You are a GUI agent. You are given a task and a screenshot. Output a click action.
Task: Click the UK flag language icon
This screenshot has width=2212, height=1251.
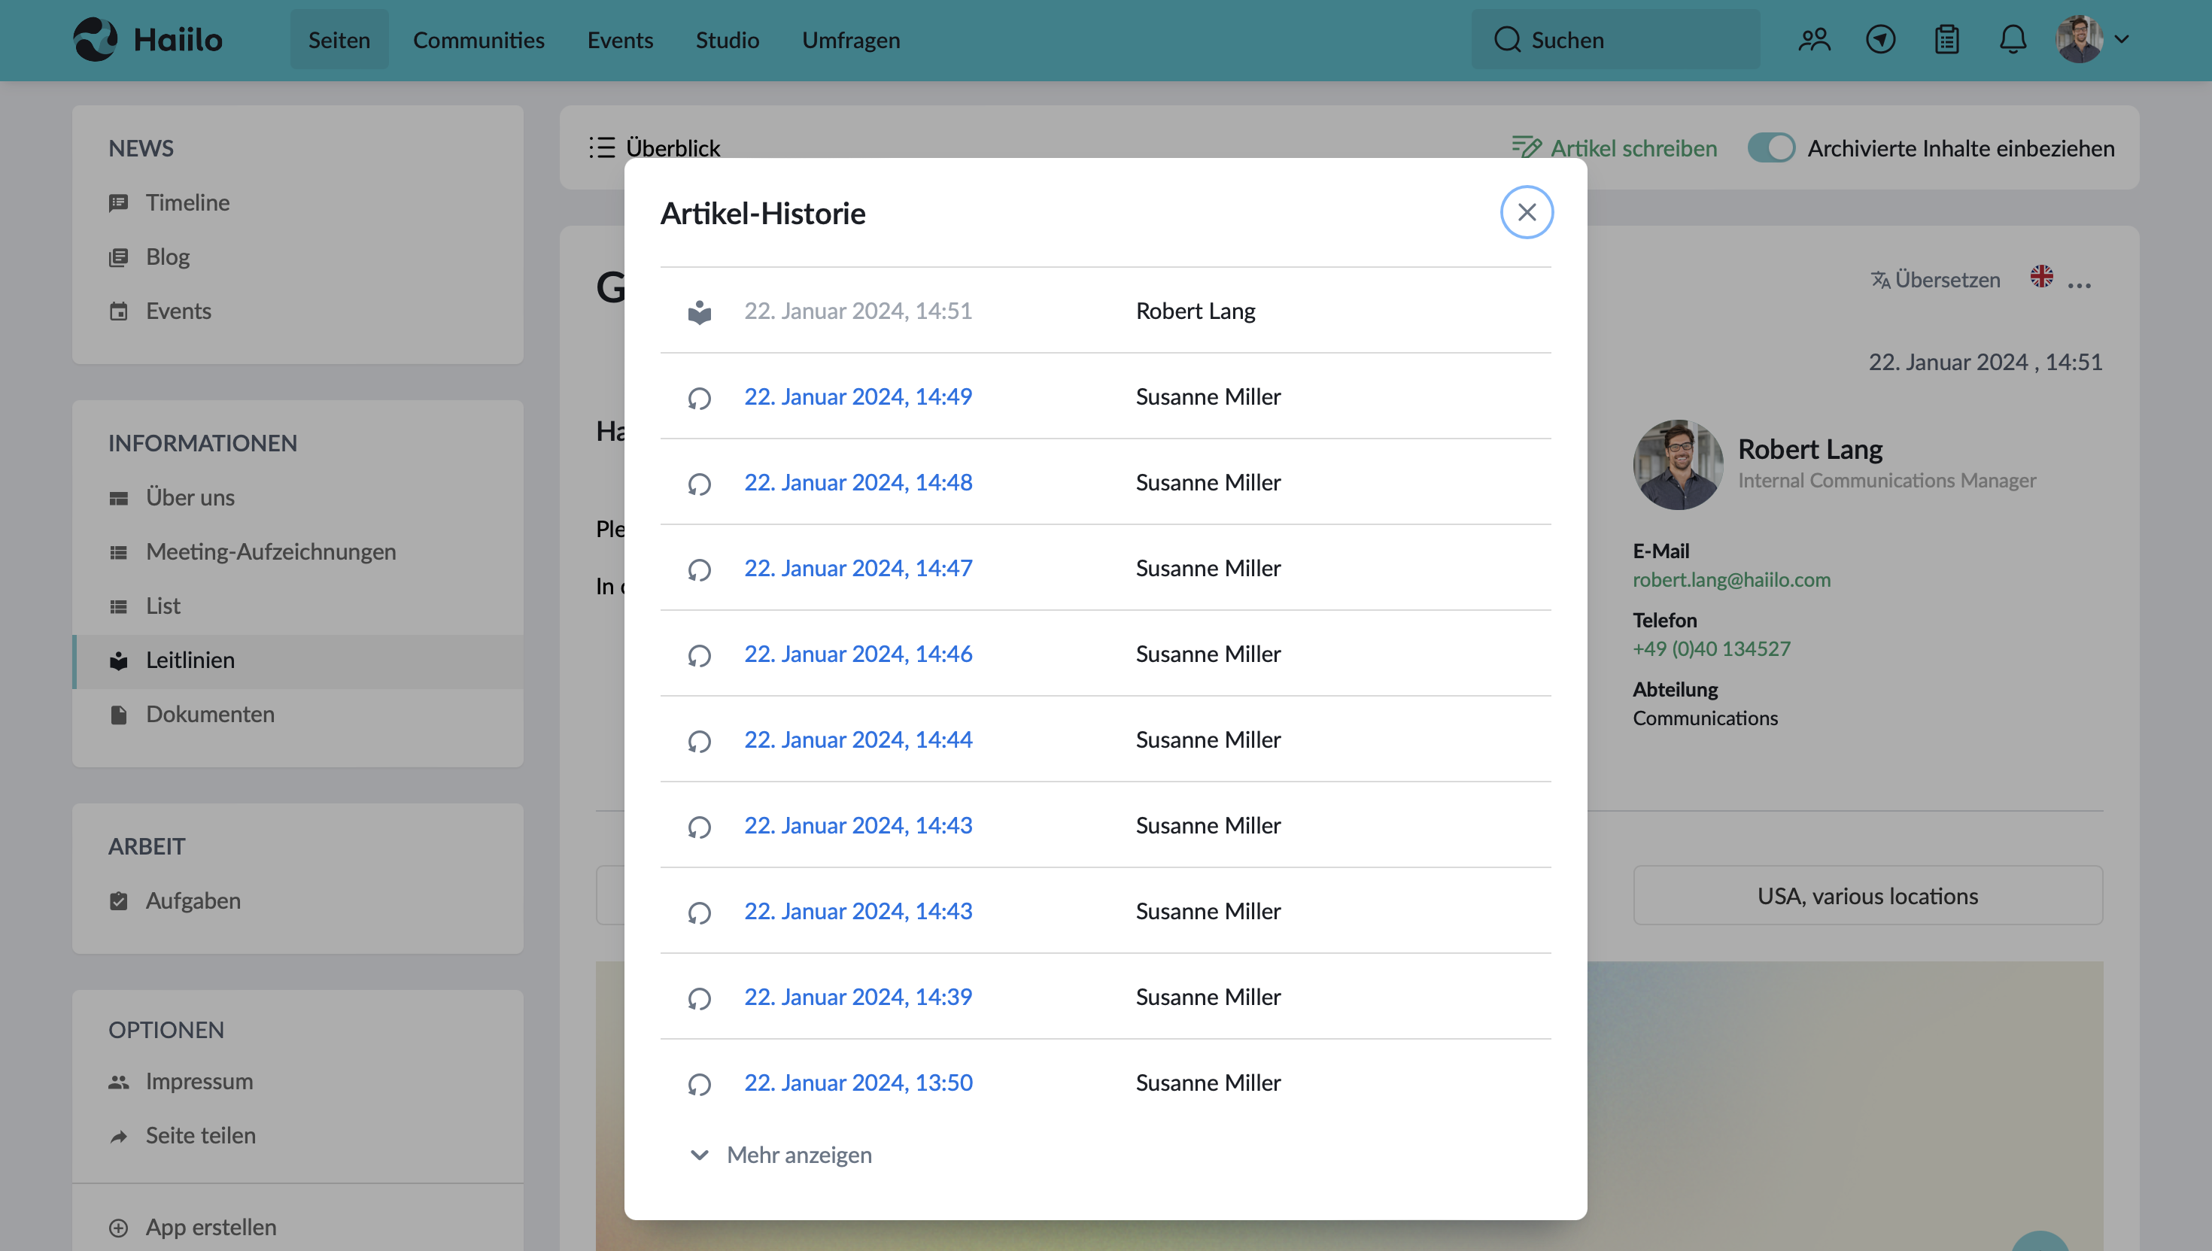[x=2042, y=276]
